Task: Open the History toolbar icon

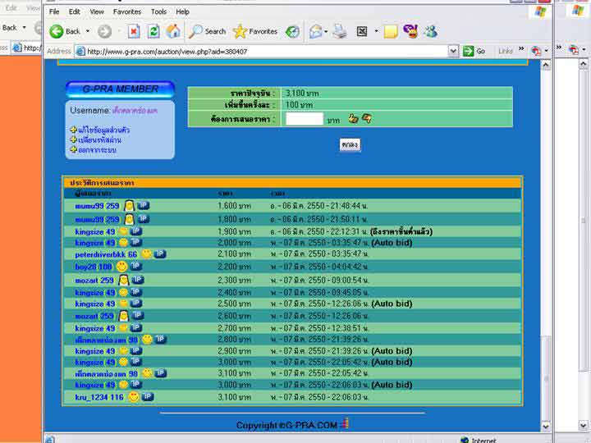Action: pos(292,31)
